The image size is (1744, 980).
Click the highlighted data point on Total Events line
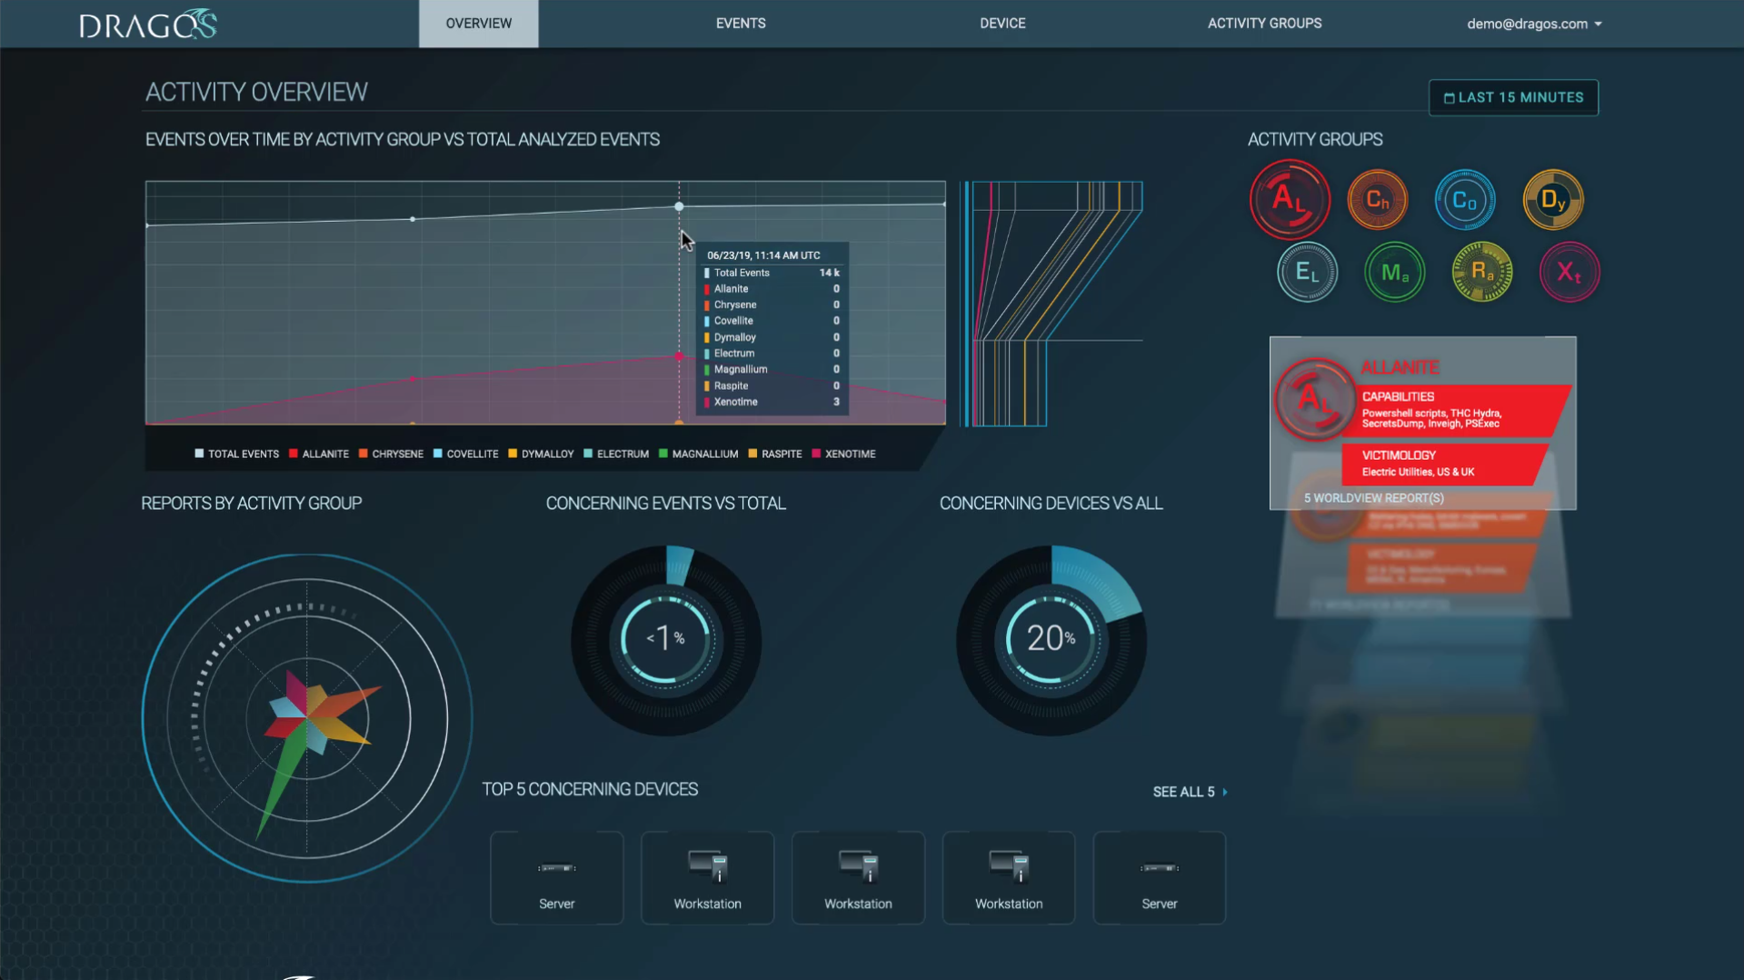(x=679, y=206)
